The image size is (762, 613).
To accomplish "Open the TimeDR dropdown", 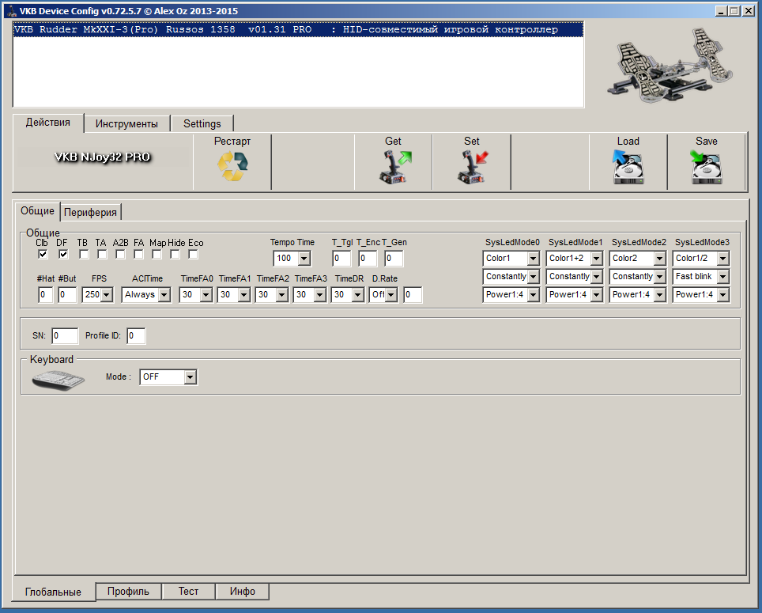I will [357, 294].
